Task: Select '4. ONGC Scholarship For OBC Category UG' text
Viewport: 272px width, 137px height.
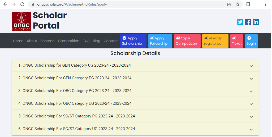Action: [x=56, y=103]
